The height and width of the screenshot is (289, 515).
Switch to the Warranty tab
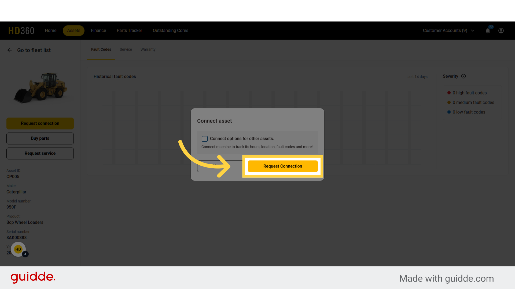148,49
